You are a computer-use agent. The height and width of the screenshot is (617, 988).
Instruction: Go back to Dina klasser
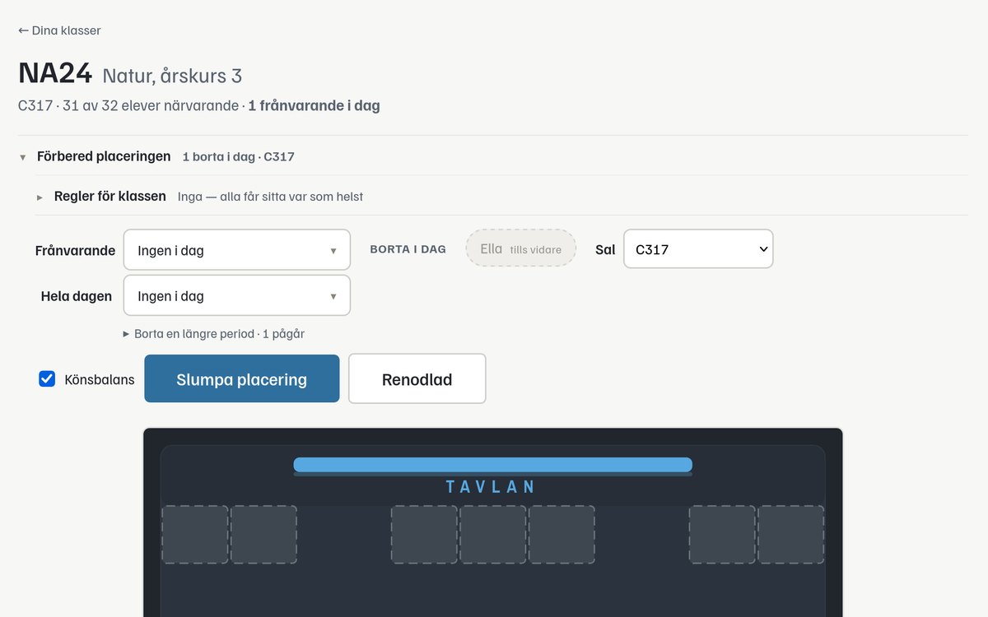pyautogui.click(x=59, y=30)
